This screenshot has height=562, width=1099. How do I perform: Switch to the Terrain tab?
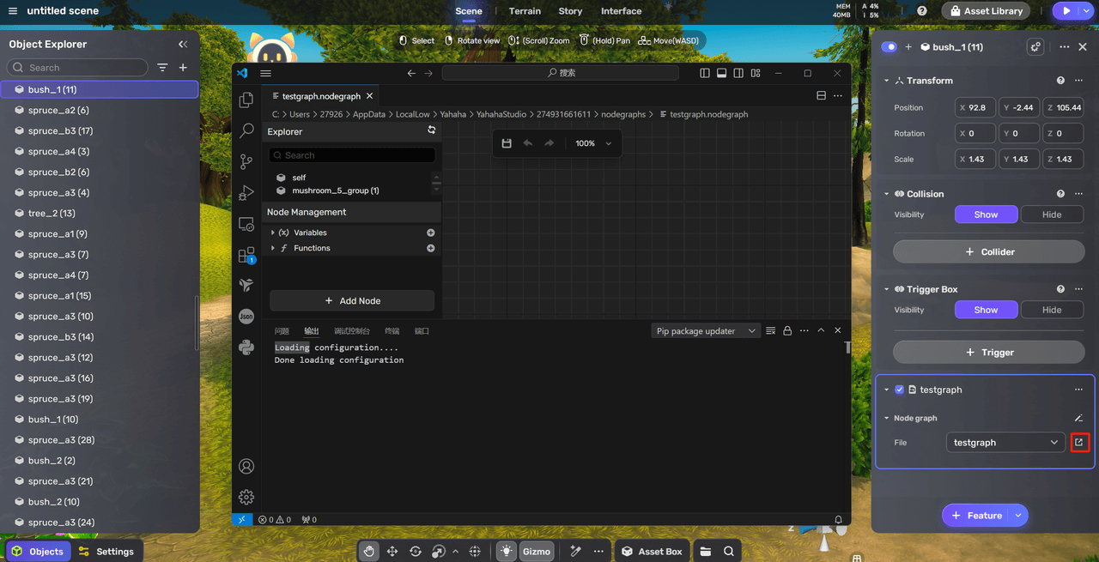click(x=525, y=11)
